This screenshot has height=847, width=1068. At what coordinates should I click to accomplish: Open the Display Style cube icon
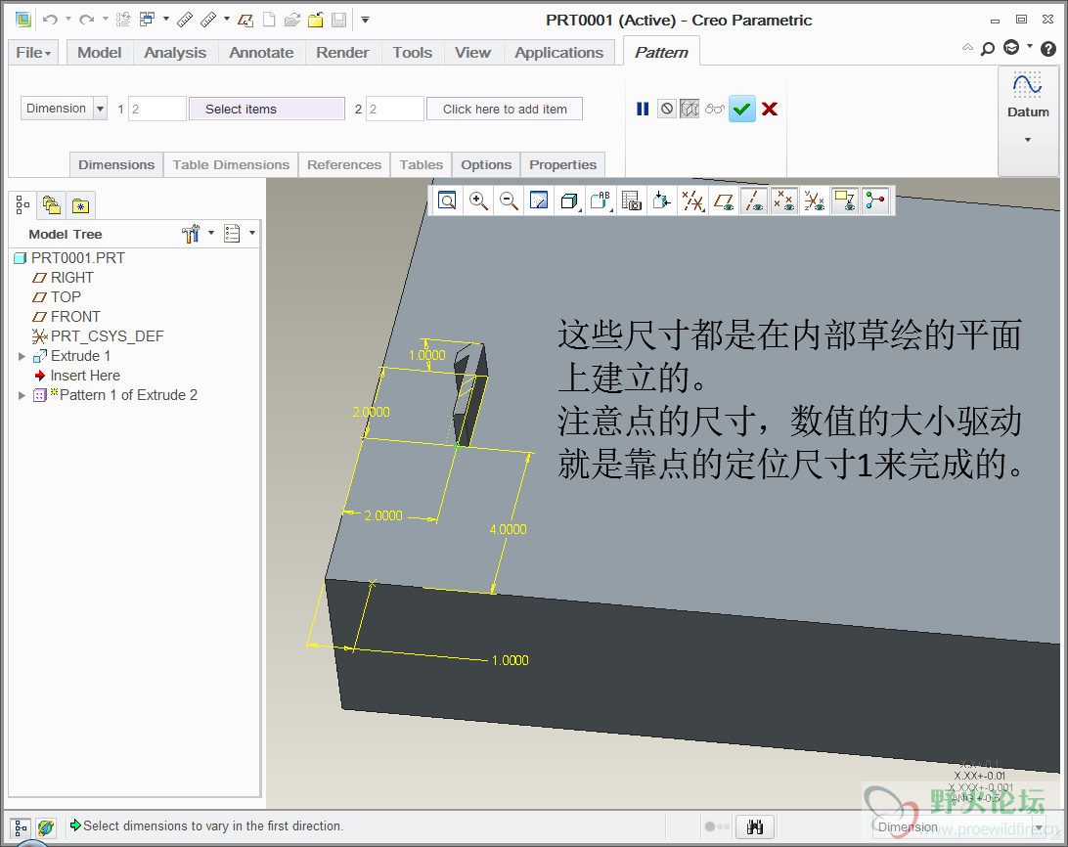coord(569,201)
